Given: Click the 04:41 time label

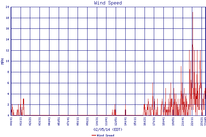Looking at the screenshot, I should coord(49,121).
